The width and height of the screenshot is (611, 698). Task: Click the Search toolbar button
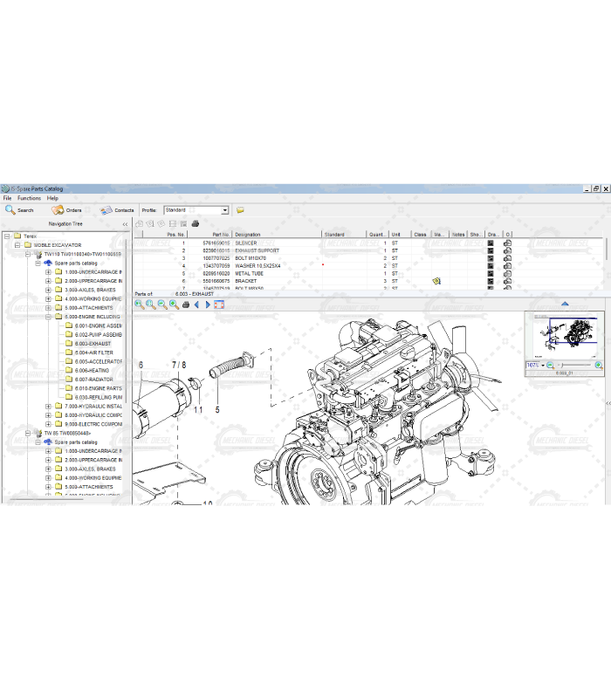click(x=19, y=210)
